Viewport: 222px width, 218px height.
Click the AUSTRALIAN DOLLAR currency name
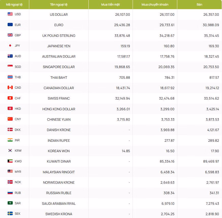(59, 56)
